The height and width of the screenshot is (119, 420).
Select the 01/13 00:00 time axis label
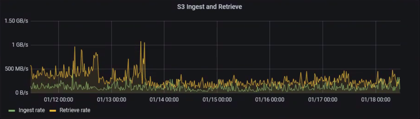click(111, 100)
